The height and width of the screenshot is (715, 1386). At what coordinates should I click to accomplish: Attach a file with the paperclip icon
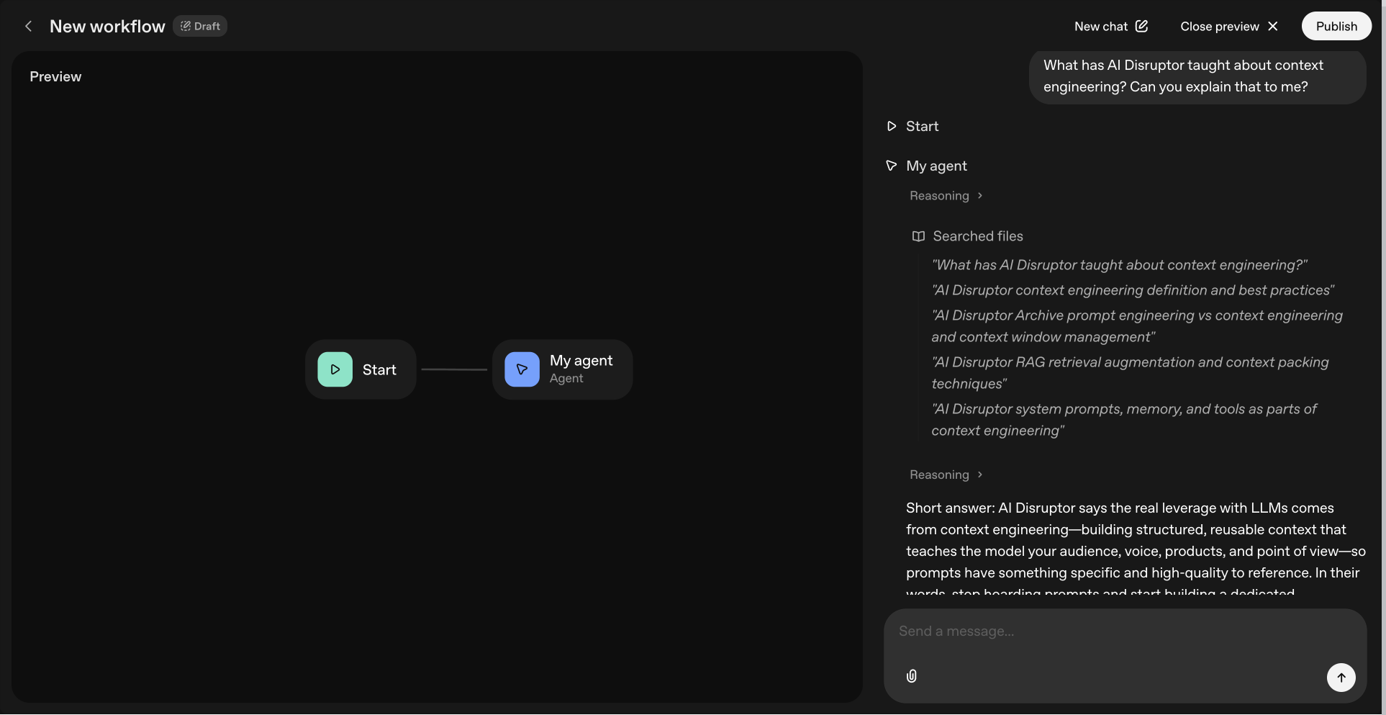coord(912,676)
